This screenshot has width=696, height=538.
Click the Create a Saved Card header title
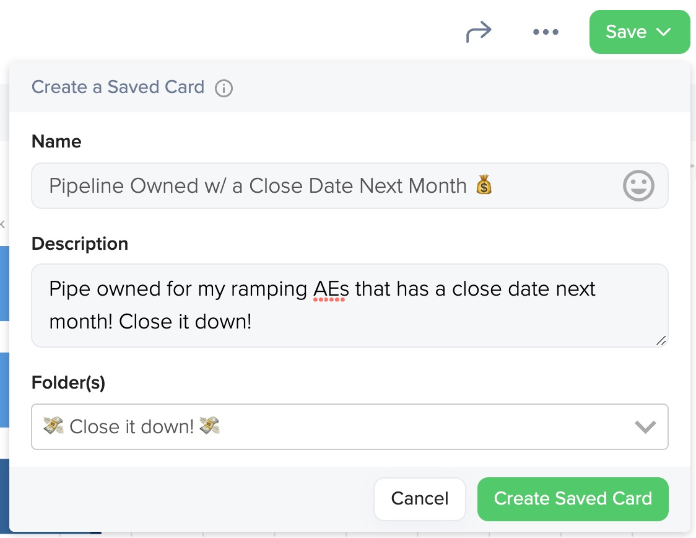(x=118, y=87)
